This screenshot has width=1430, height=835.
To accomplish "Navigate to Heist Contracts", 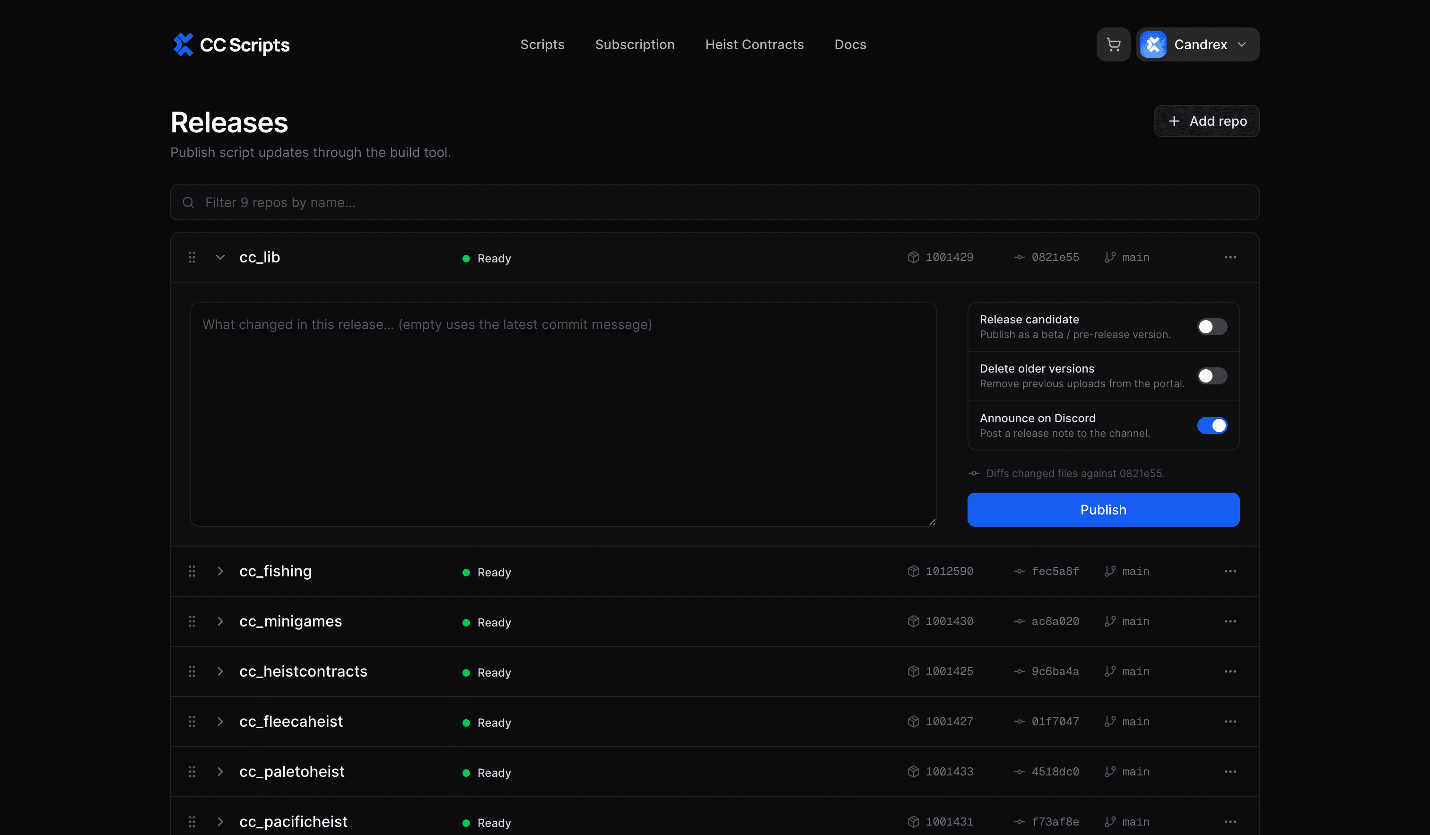I will pos(754,44).
